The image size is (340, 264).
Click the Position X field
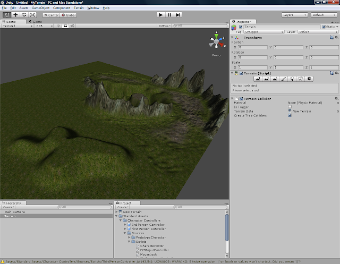[253, 47]
